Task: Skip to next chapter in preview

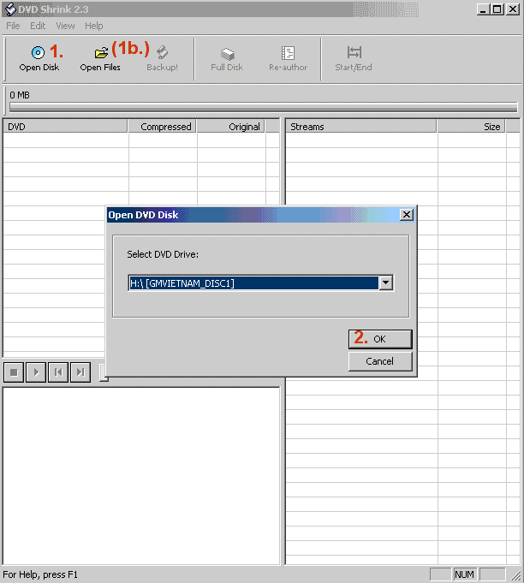Action: pyautogui.click(x=80, y=372)
